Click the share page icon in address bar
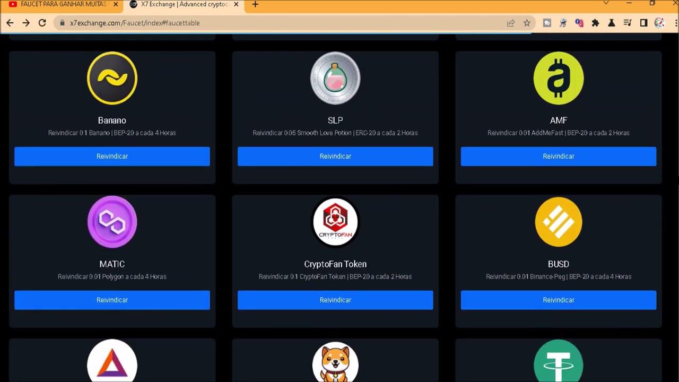 pos(510,23)
